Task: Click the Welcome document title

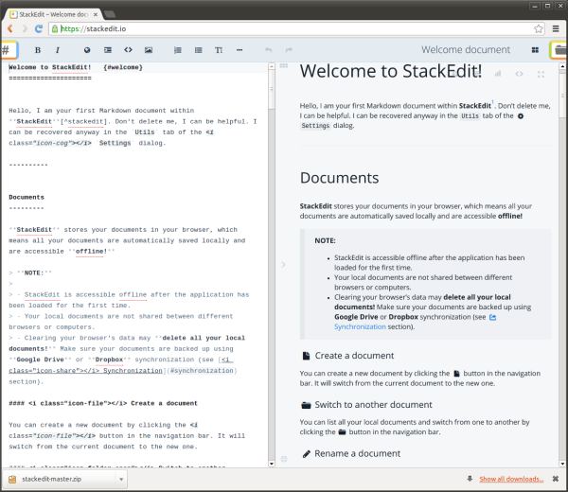Action: pos(466,49)
